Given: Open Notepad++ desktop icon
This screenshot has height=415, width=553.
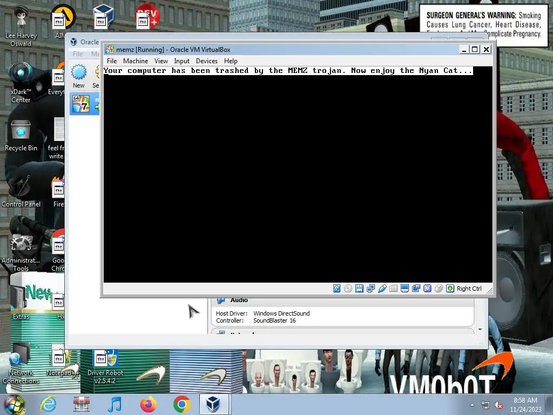Looking at the screenshot, I should [63, 360].
